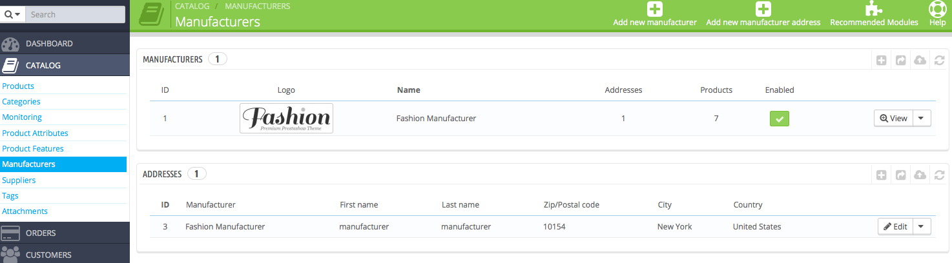This screenshot has width=952, height=263.
Task: Go to Suppliers in the Catalog submenu
Action: coord(19,180)
